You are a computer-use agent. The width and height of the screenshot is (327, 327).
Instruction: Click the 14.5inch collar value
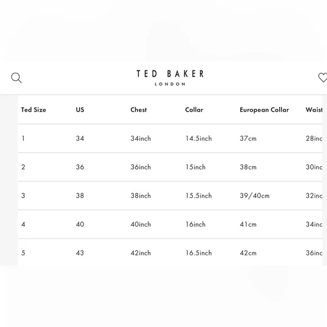(198, 139)
